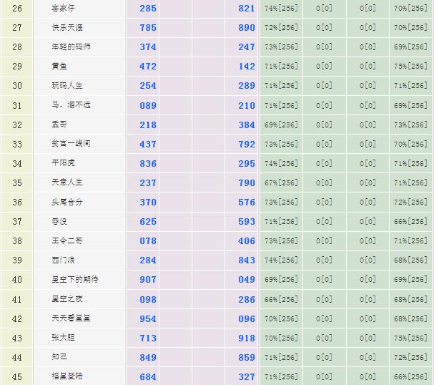Click the 75%[256] cell in row 43

tap(410, 338)
